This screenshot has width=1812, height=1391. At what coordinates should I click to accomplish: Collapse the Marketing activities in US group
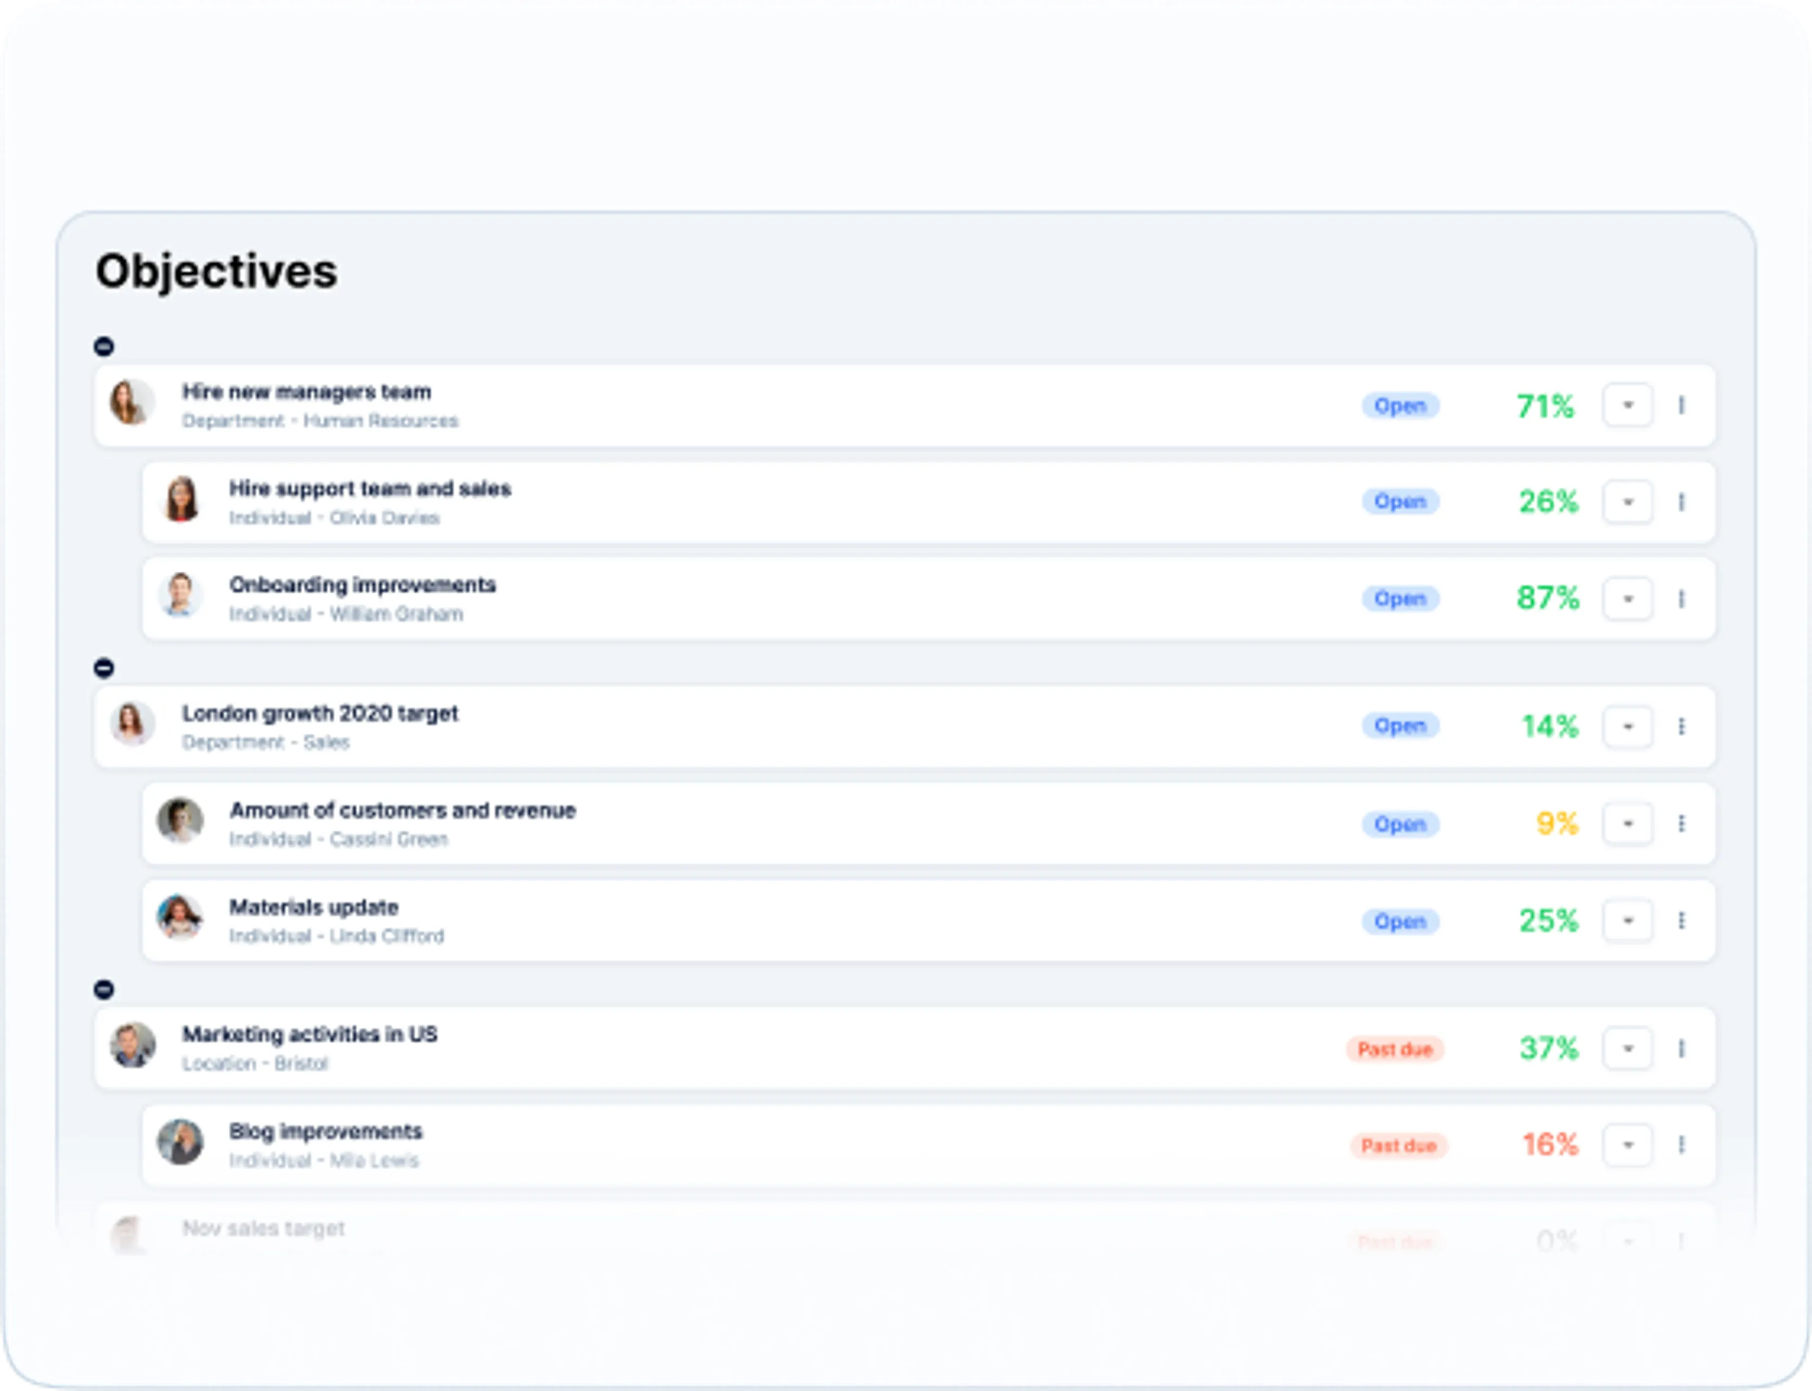click(x=103, y=990)
